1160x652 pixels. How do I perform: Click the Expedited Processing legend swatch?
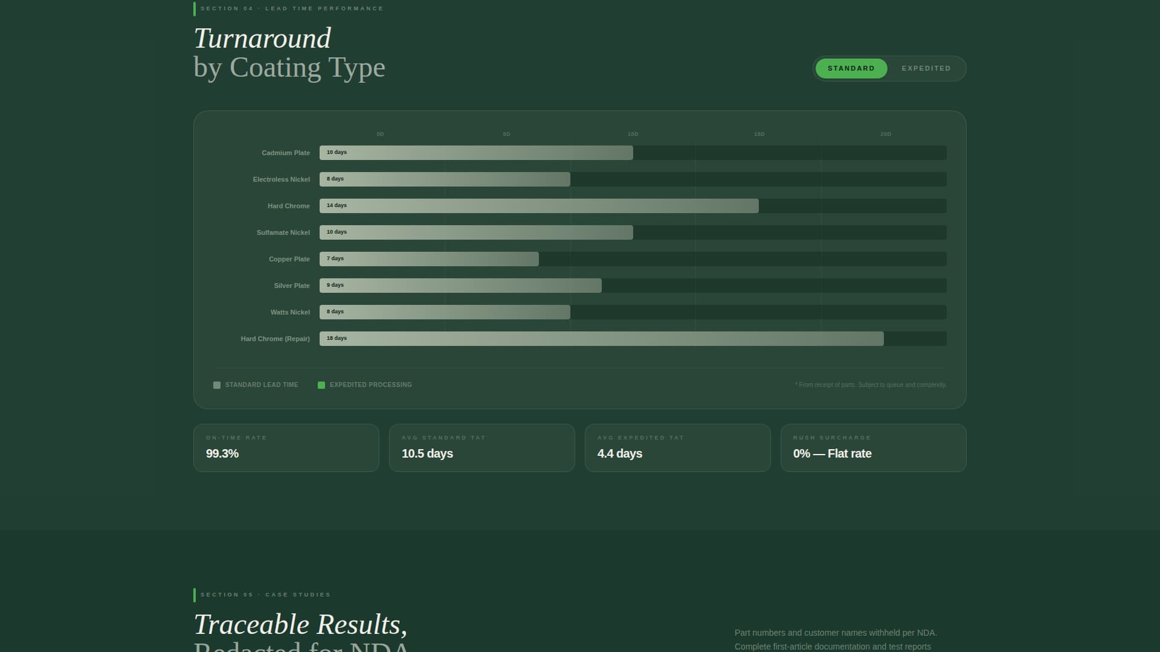(x=321, y=385)
